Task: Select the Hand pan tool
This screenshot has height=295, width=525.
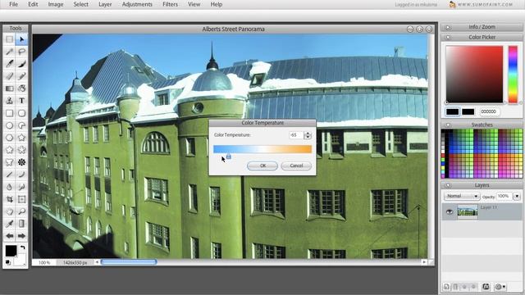Action: [x=9, y=211]
